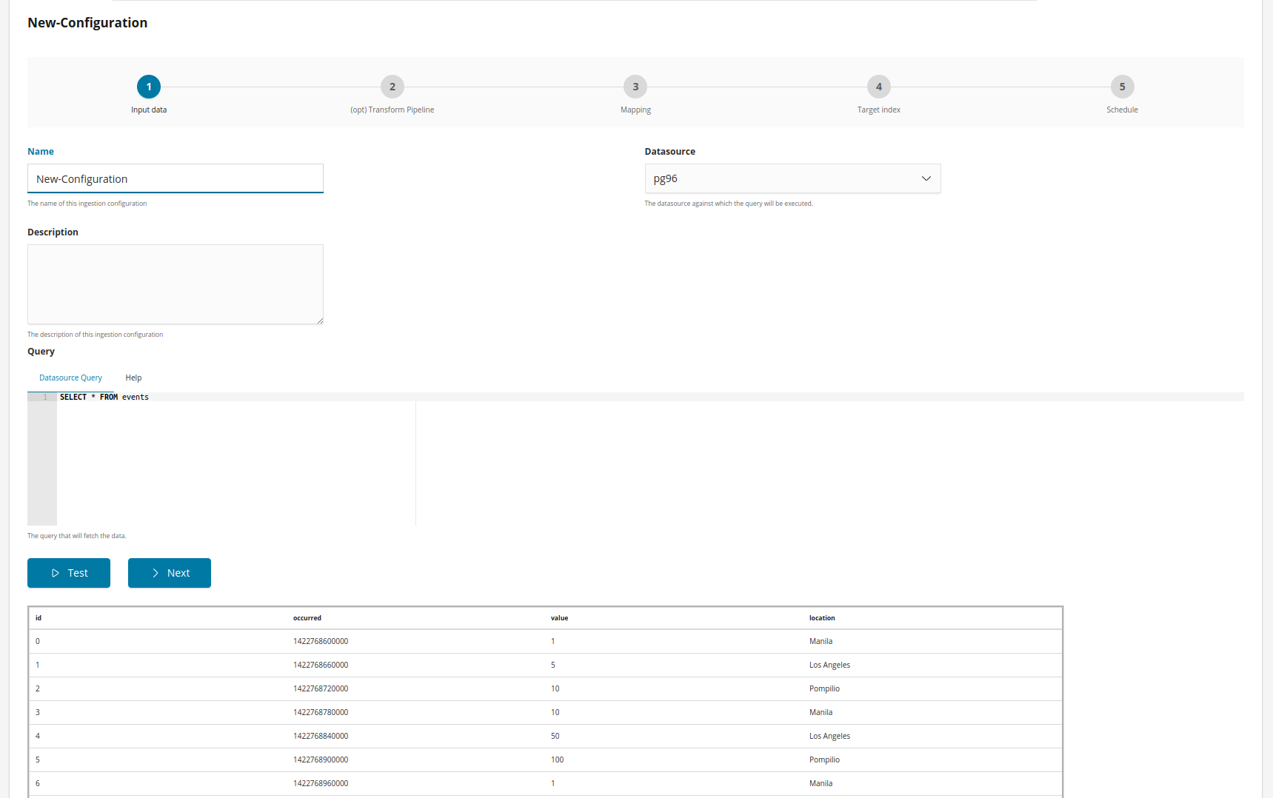Screen dimensions: 1273x798
Task: Click the 'value' column header
Action: pos(560,618)
